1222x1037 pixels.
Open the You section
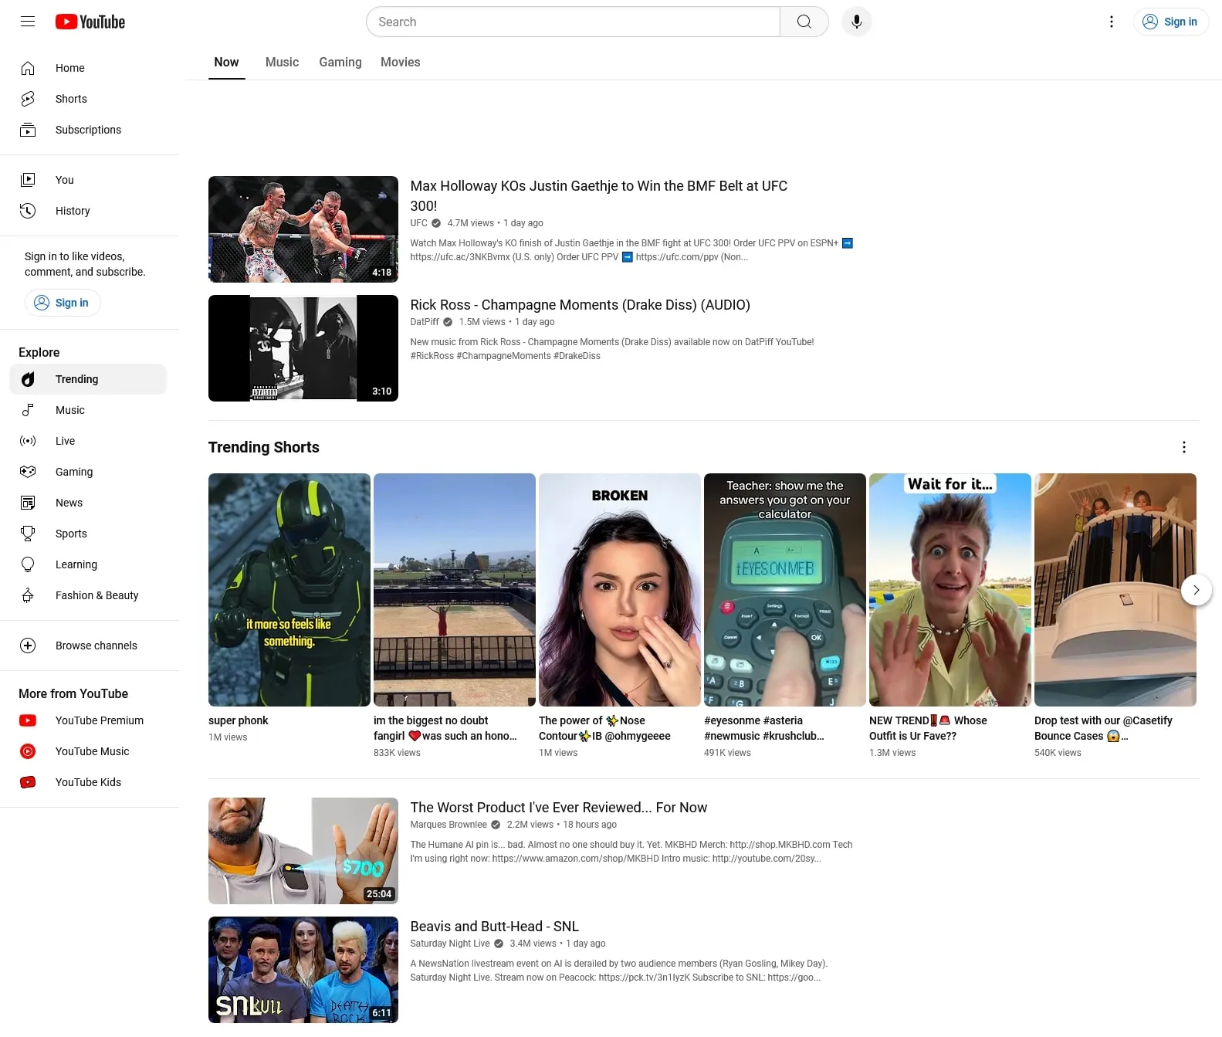(90, 180)
